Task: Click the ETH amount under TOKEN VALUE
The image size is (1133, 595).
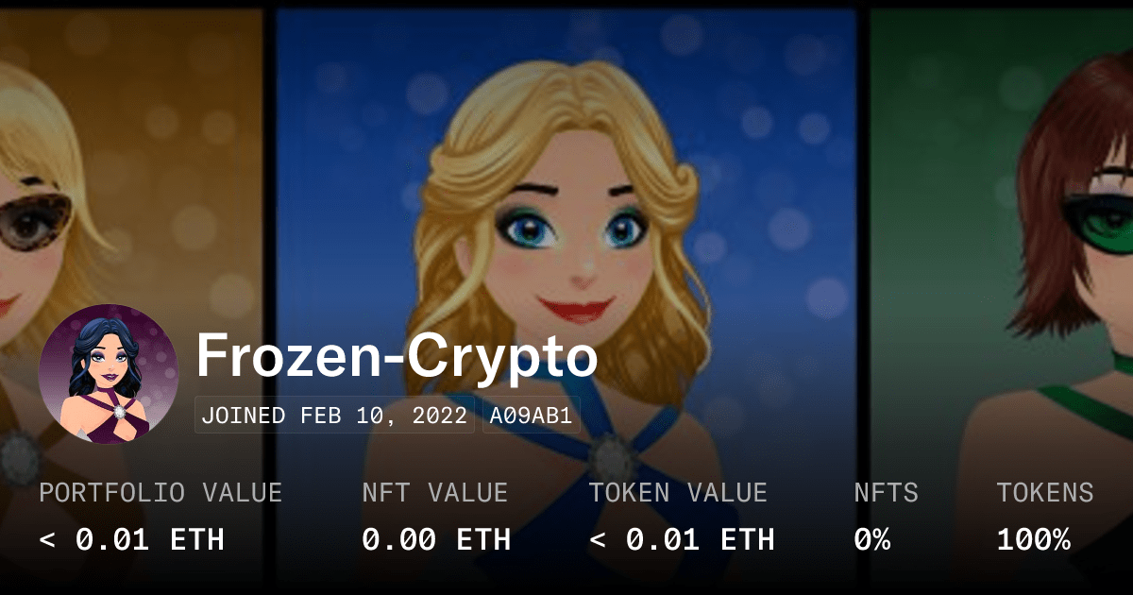Action: click(682, 539)
